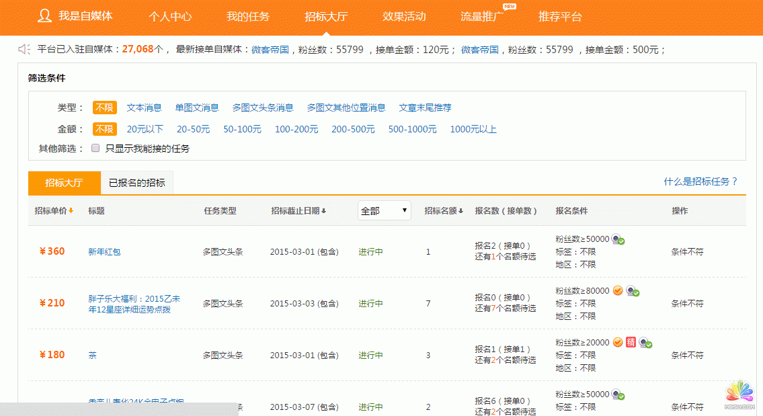Click the red 精 badge in 茶 row
Viewport: 763px width, 416px height.
631,342
